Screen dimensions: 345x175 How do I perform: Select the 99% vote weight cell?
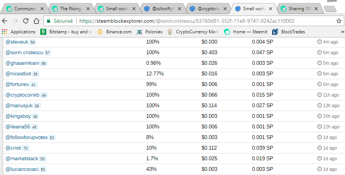point(151,84)
